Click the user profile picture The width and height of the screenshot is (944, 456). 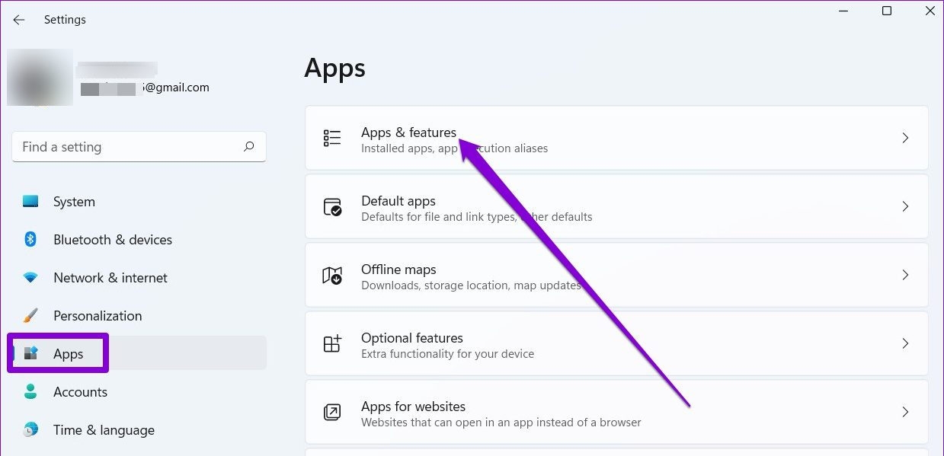(40, 78)
